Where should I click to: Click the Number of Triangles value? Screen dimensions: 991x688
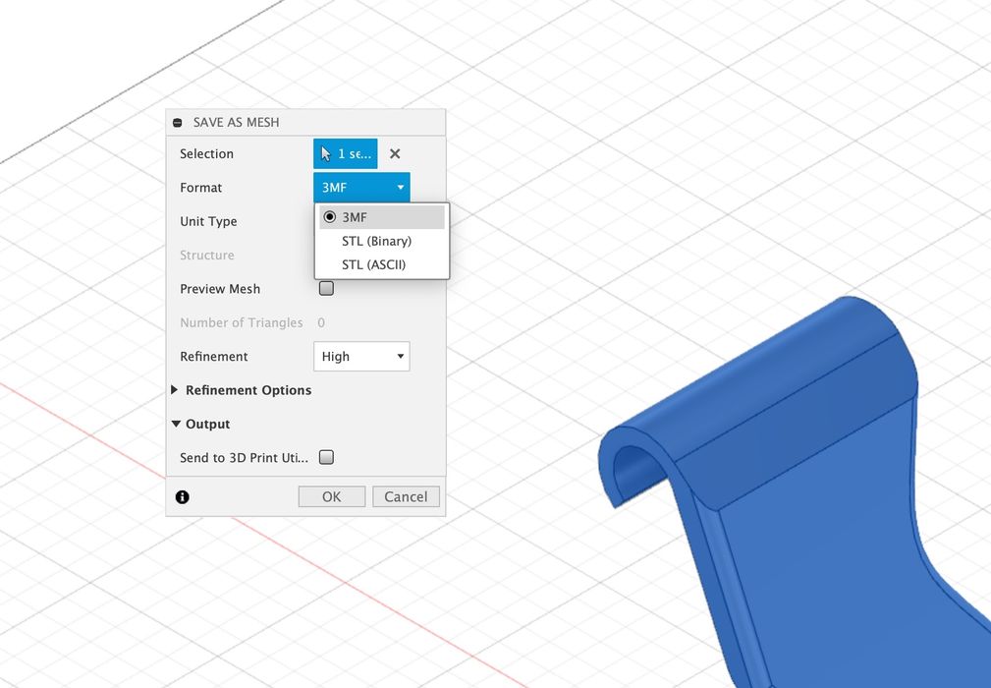coord(321,323)
